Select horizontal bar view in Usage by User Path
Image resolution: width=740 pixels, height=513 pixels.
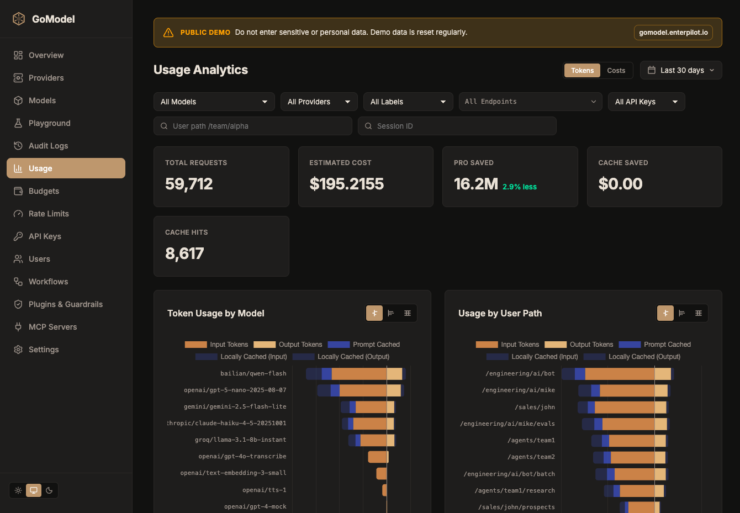point(682,313)
